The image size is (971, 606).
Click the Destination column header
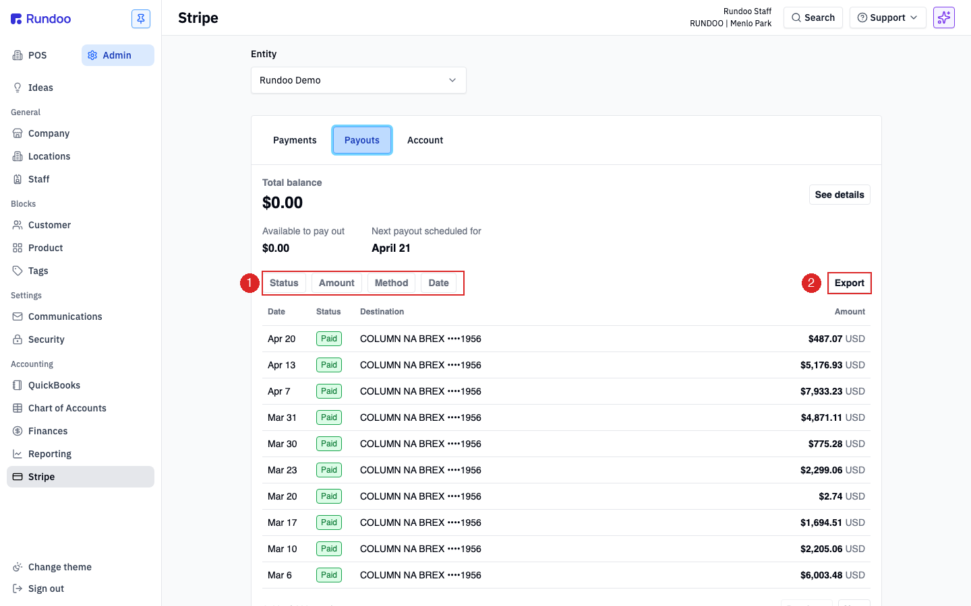(x=382, y=312)
